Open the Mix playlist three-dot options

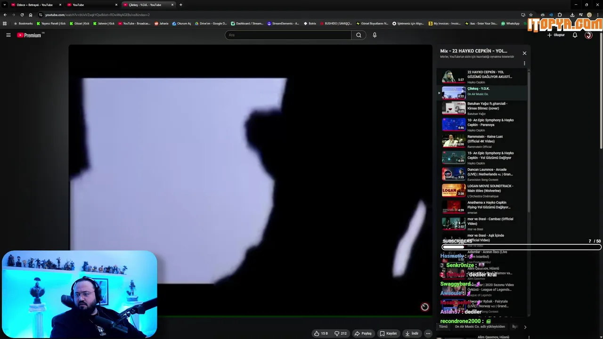pos(524,64)
